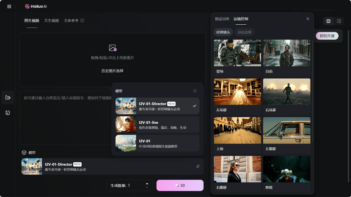This screenshot has height=197, width=351.
Task: Select the 左跟移 camera move thumbnail
Action: (x=287, y=130)
